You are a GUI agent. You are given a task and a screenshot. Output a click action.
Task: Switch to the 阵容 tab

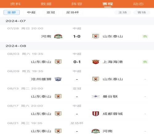(77, 4)
